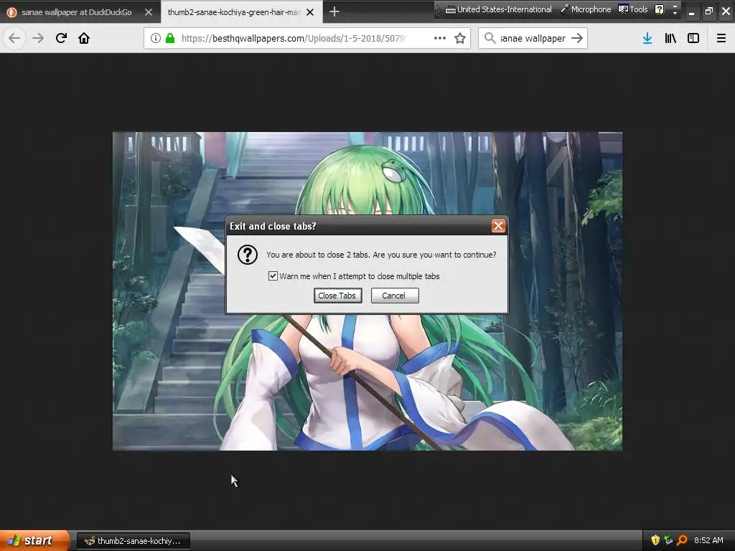Click the thumb2-sanae-kochiy taskbar button
The width and height of the screenshot is (735, 551).
(133, 541)
